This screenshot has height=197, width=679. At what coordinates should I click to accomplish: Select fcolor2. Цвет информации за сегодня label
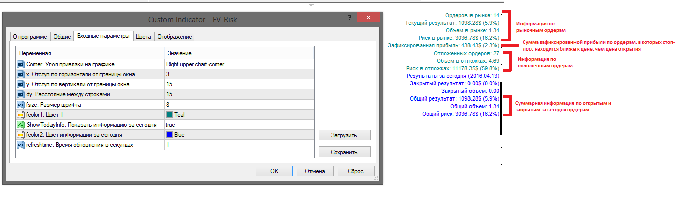[x=74, y=135]
